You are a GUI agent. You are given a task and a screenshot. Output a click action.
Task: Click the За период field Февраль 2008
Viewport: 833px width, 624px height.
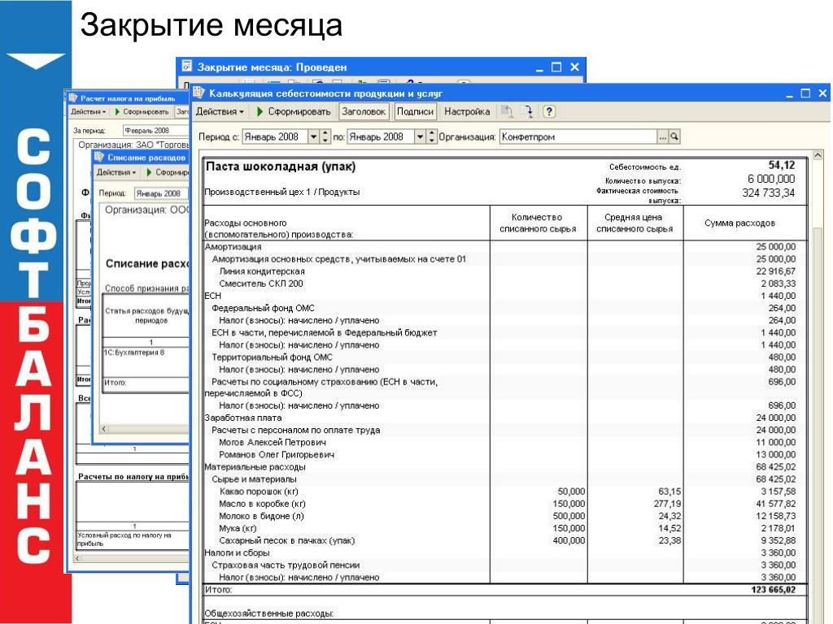155,131
